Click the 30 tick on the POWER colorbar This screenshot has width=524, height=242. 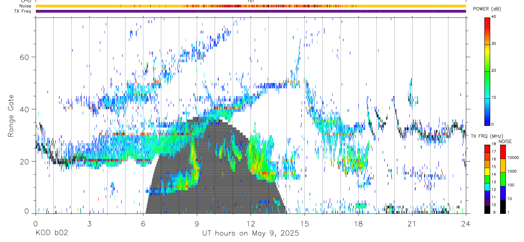click(x=493, y=44)
